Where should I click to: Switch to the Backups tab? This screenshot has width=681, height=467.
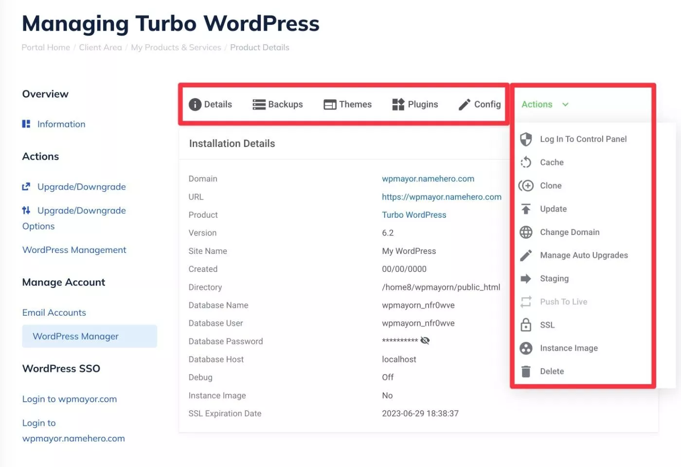(278, 105)
